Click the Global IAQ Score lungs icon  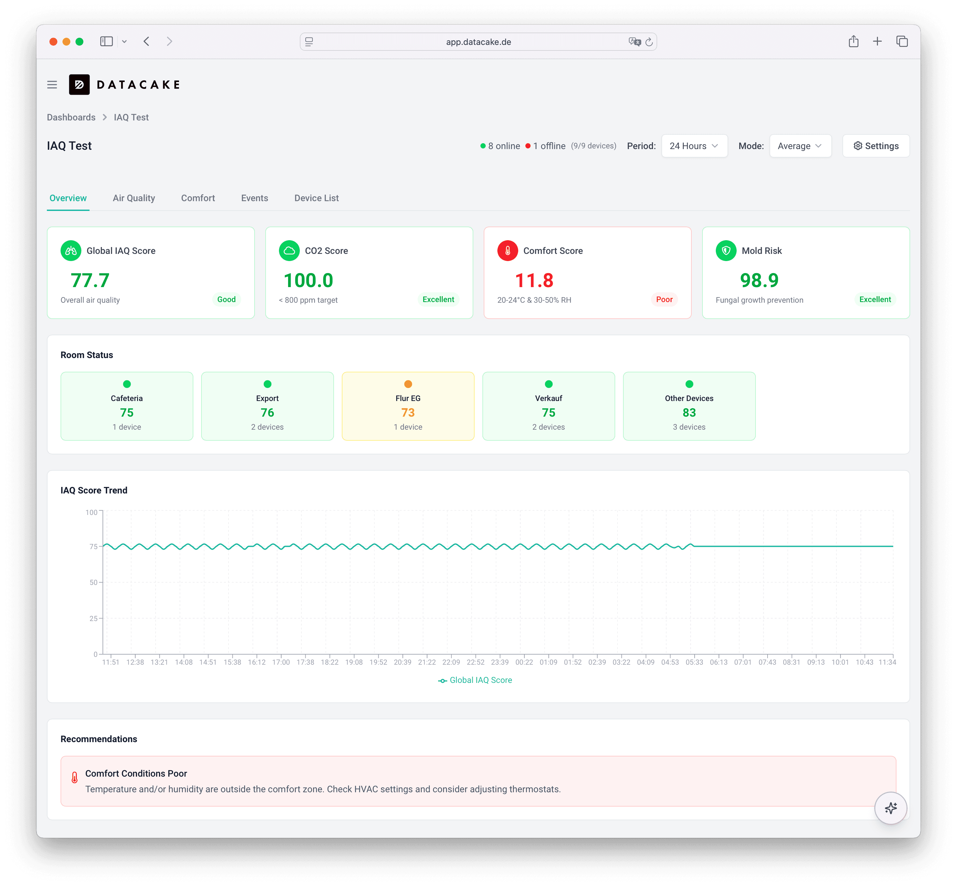tap(71, 251)
